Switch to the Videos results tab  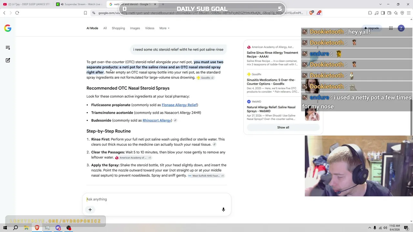point(150,28)
